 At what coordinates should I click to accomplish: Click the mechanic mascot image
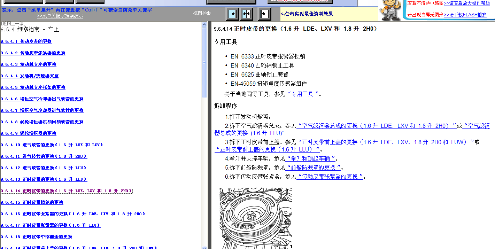click(391, 10)
